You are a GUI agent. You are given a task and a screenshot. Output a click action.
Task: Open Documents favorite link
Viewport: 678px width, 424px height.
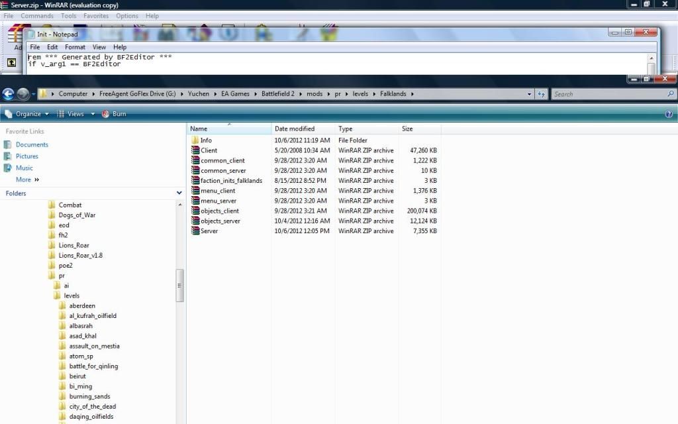click(x=32, y=144)
